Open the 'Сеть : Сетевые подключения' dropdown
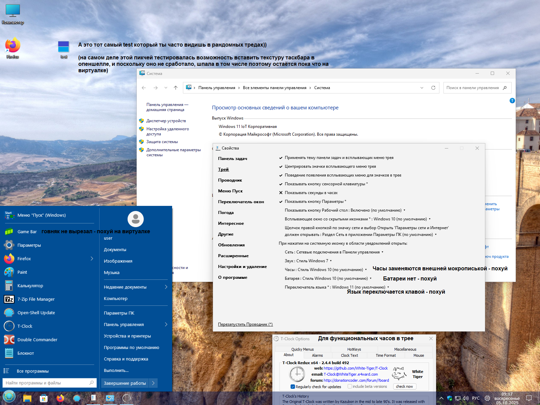Image resolution: width=540 pixels, height=405 pixels. 334,252
